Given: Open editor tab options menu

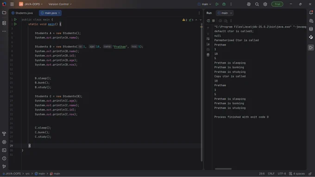Looking at the screenshot, I should coord(199,13).
